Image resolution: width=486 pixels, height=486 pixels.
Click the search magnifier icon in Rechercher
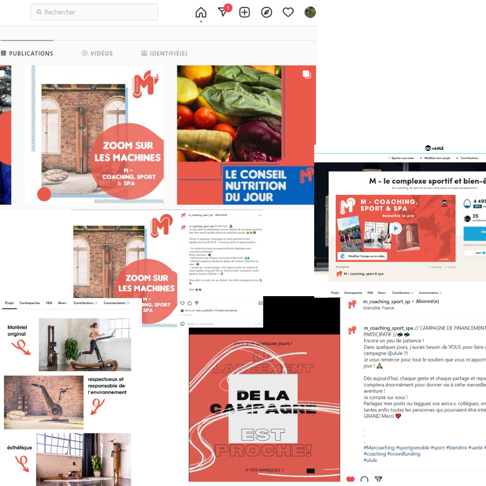39,12
